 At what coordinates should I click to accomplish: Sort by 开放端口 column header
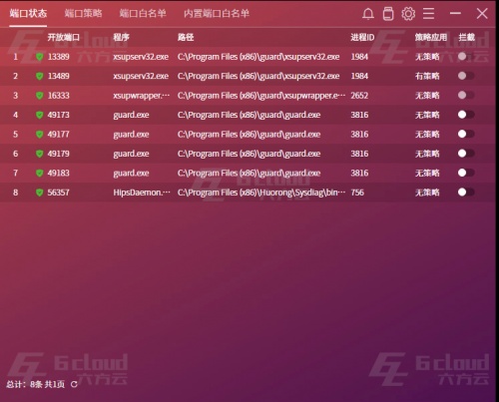click(64, 37)
